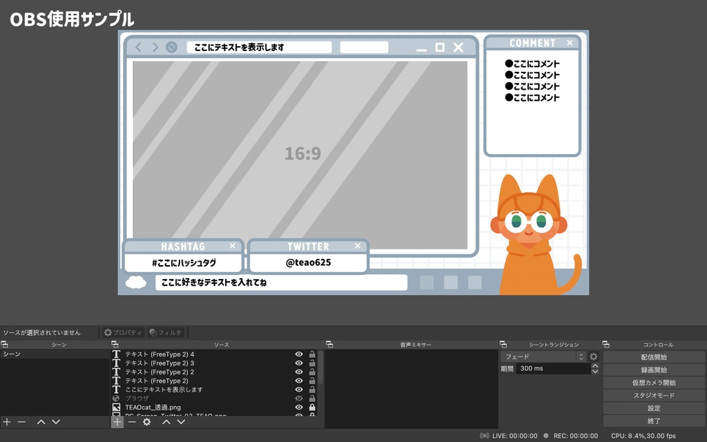The height and width of the screenshot is (442, 707).
Task: Move the source up in ソース toolbar
Action: click(x=166, y=422)
